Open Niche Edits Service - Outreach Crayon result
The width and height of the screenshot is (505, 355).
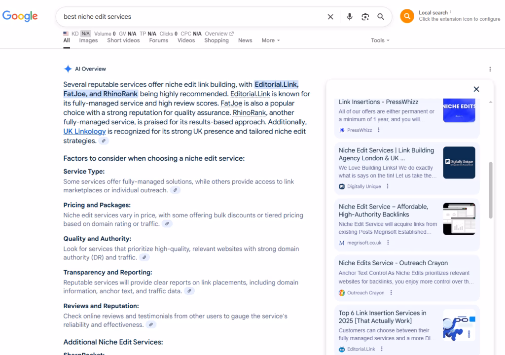[393, 263]
